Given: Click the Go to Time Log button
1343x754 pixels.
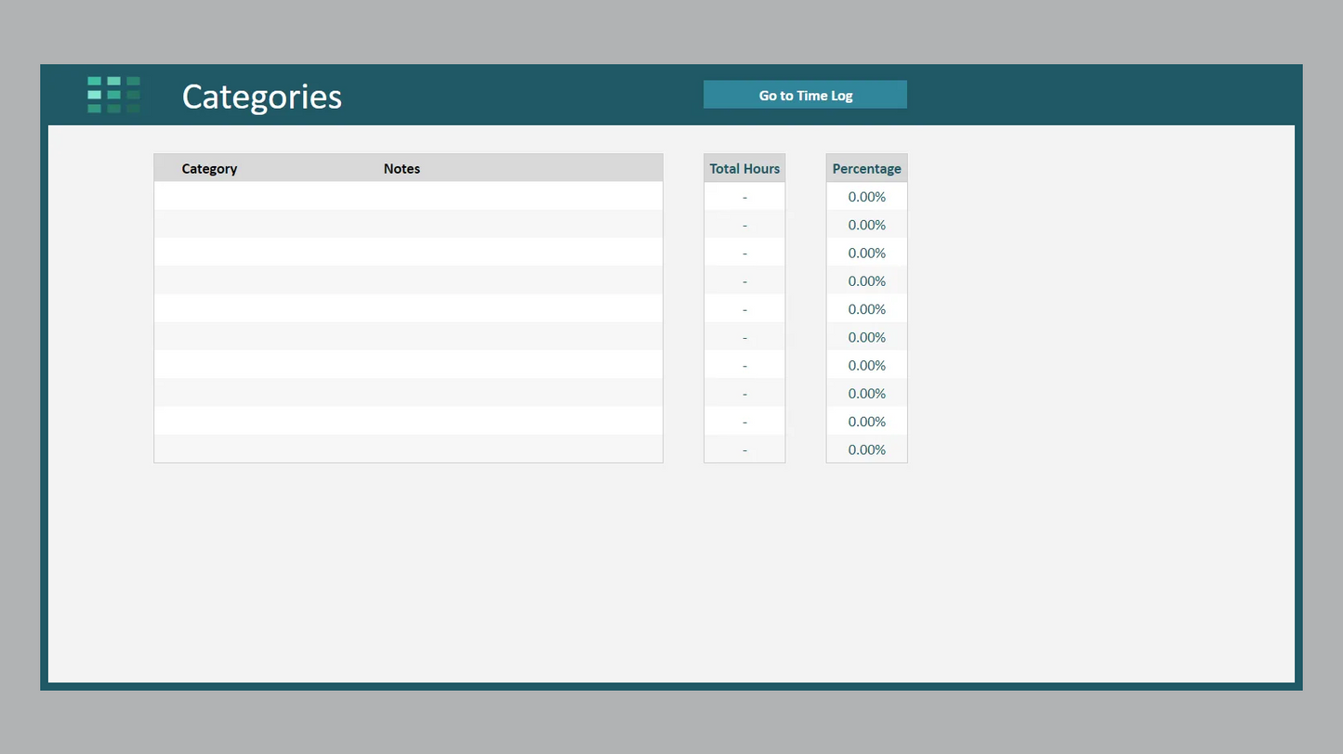Looking at the screenshot, I should pos(805,95).
